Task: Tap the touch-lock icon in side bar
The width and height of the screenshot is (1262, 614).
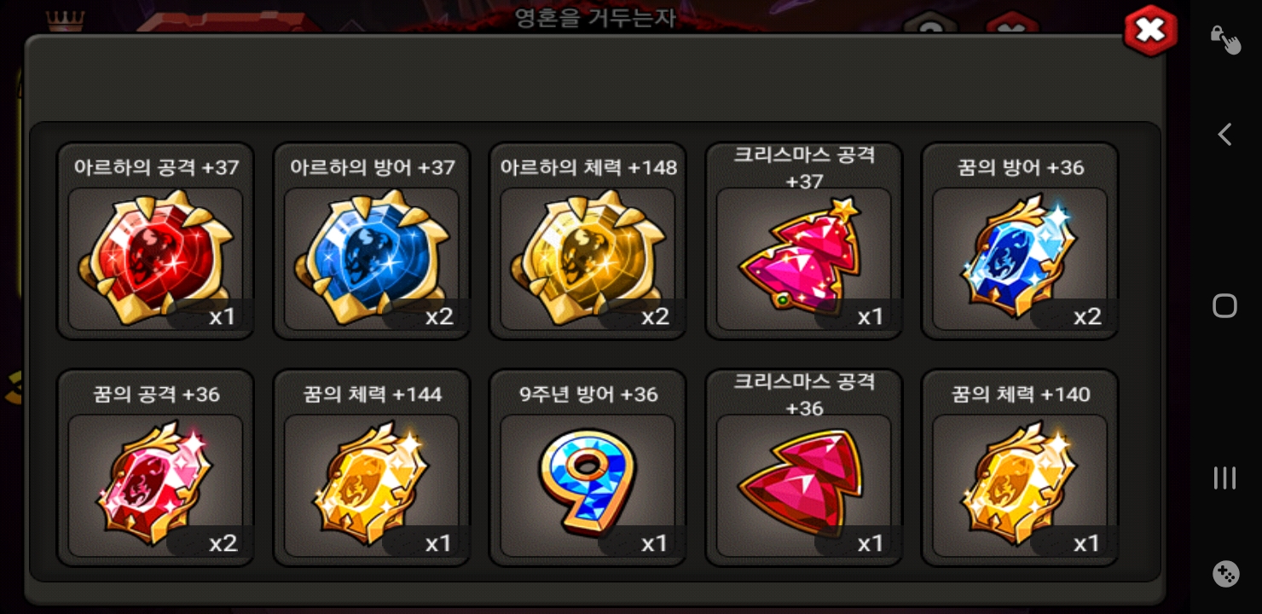Action: coord(1225,38)
